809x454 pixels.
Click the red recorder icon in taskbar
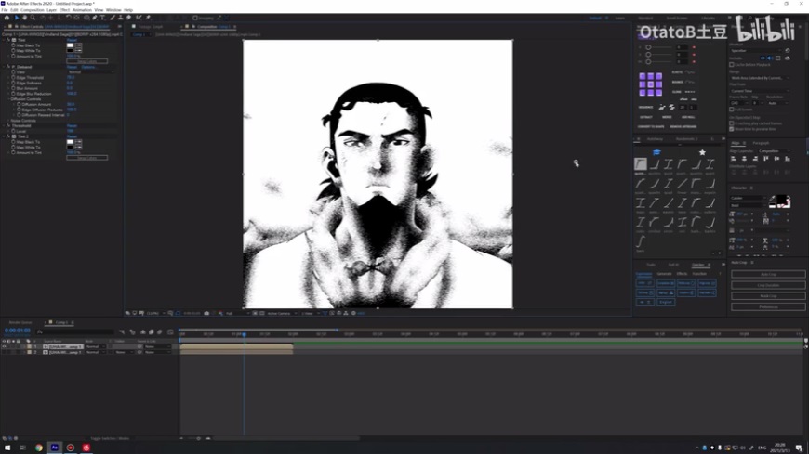[70, 448]
